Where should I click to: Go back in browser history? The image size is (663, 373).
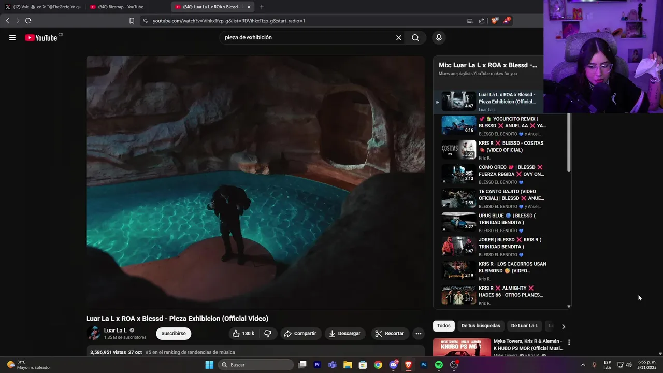[x=7, y=21]
